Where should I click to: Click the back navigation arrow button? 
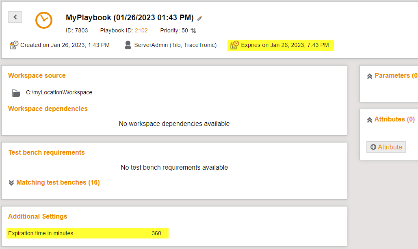pos(15,17)
